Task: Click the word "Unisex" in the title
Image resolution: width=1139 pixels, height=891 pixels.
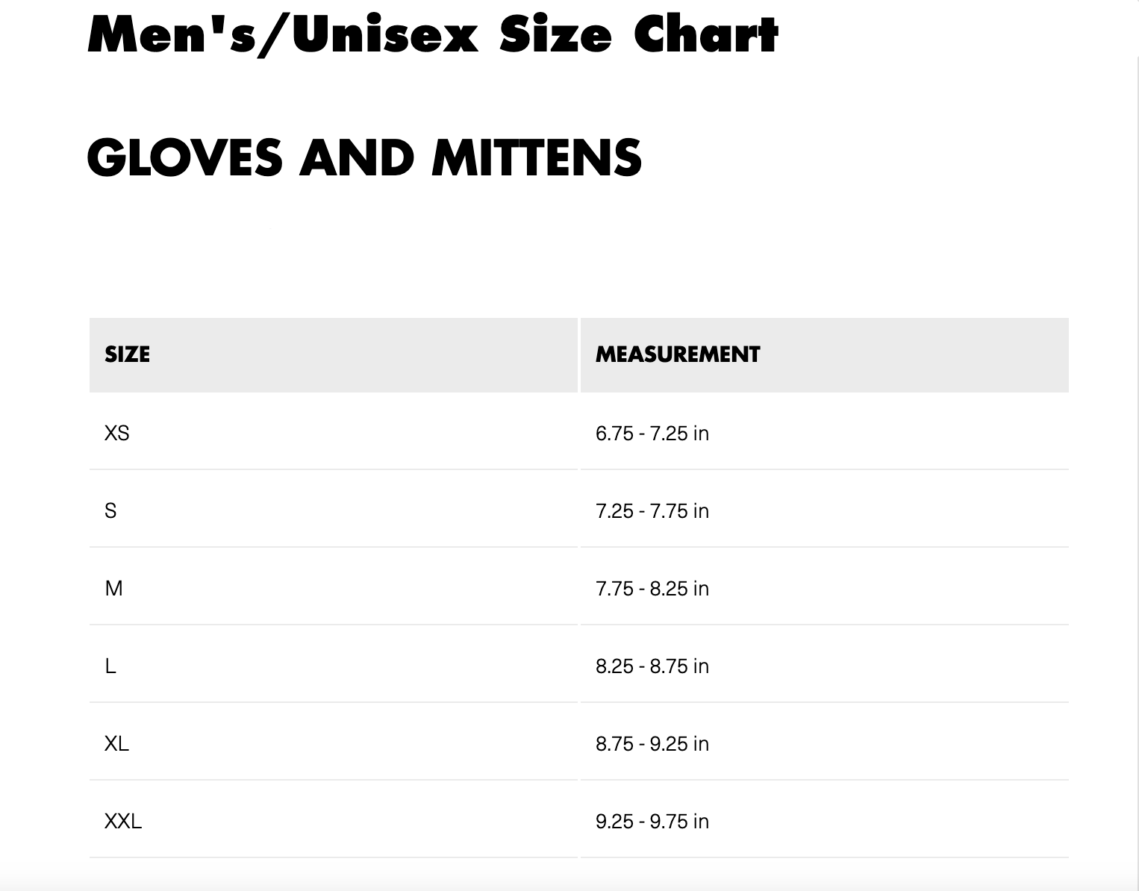Action: [x=385, y=35]
